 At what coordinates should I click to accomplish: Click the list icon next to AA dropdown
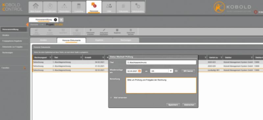tap(176, 71)
